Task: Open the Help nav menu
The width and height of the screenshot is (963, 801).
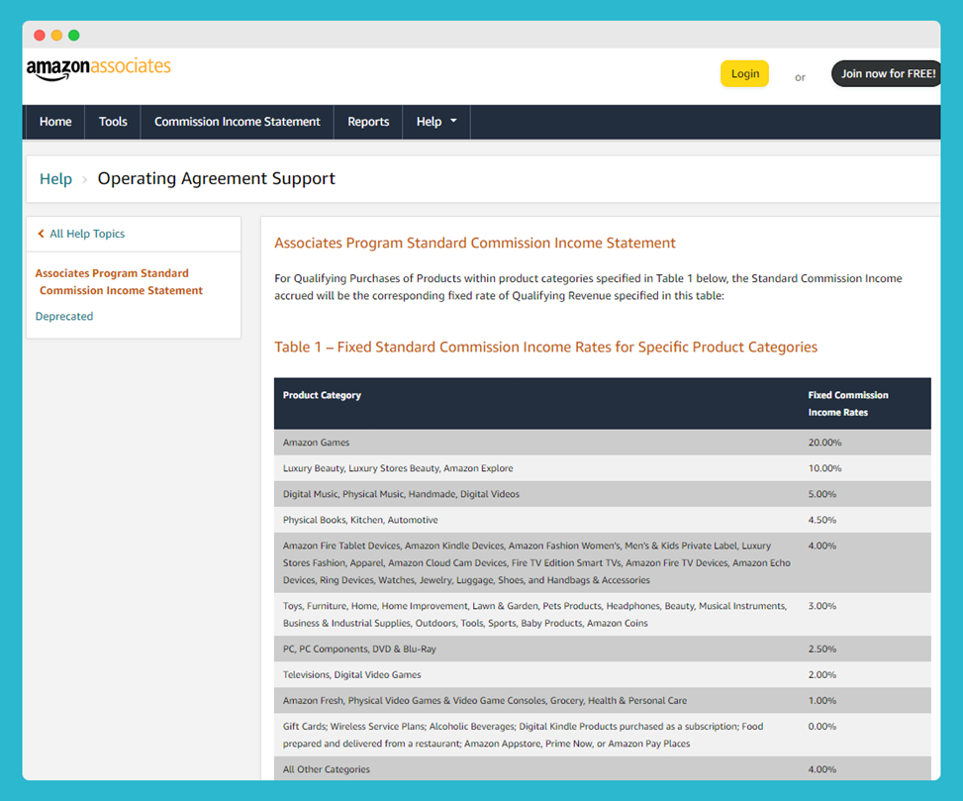Action: click(x=436, y=122)
